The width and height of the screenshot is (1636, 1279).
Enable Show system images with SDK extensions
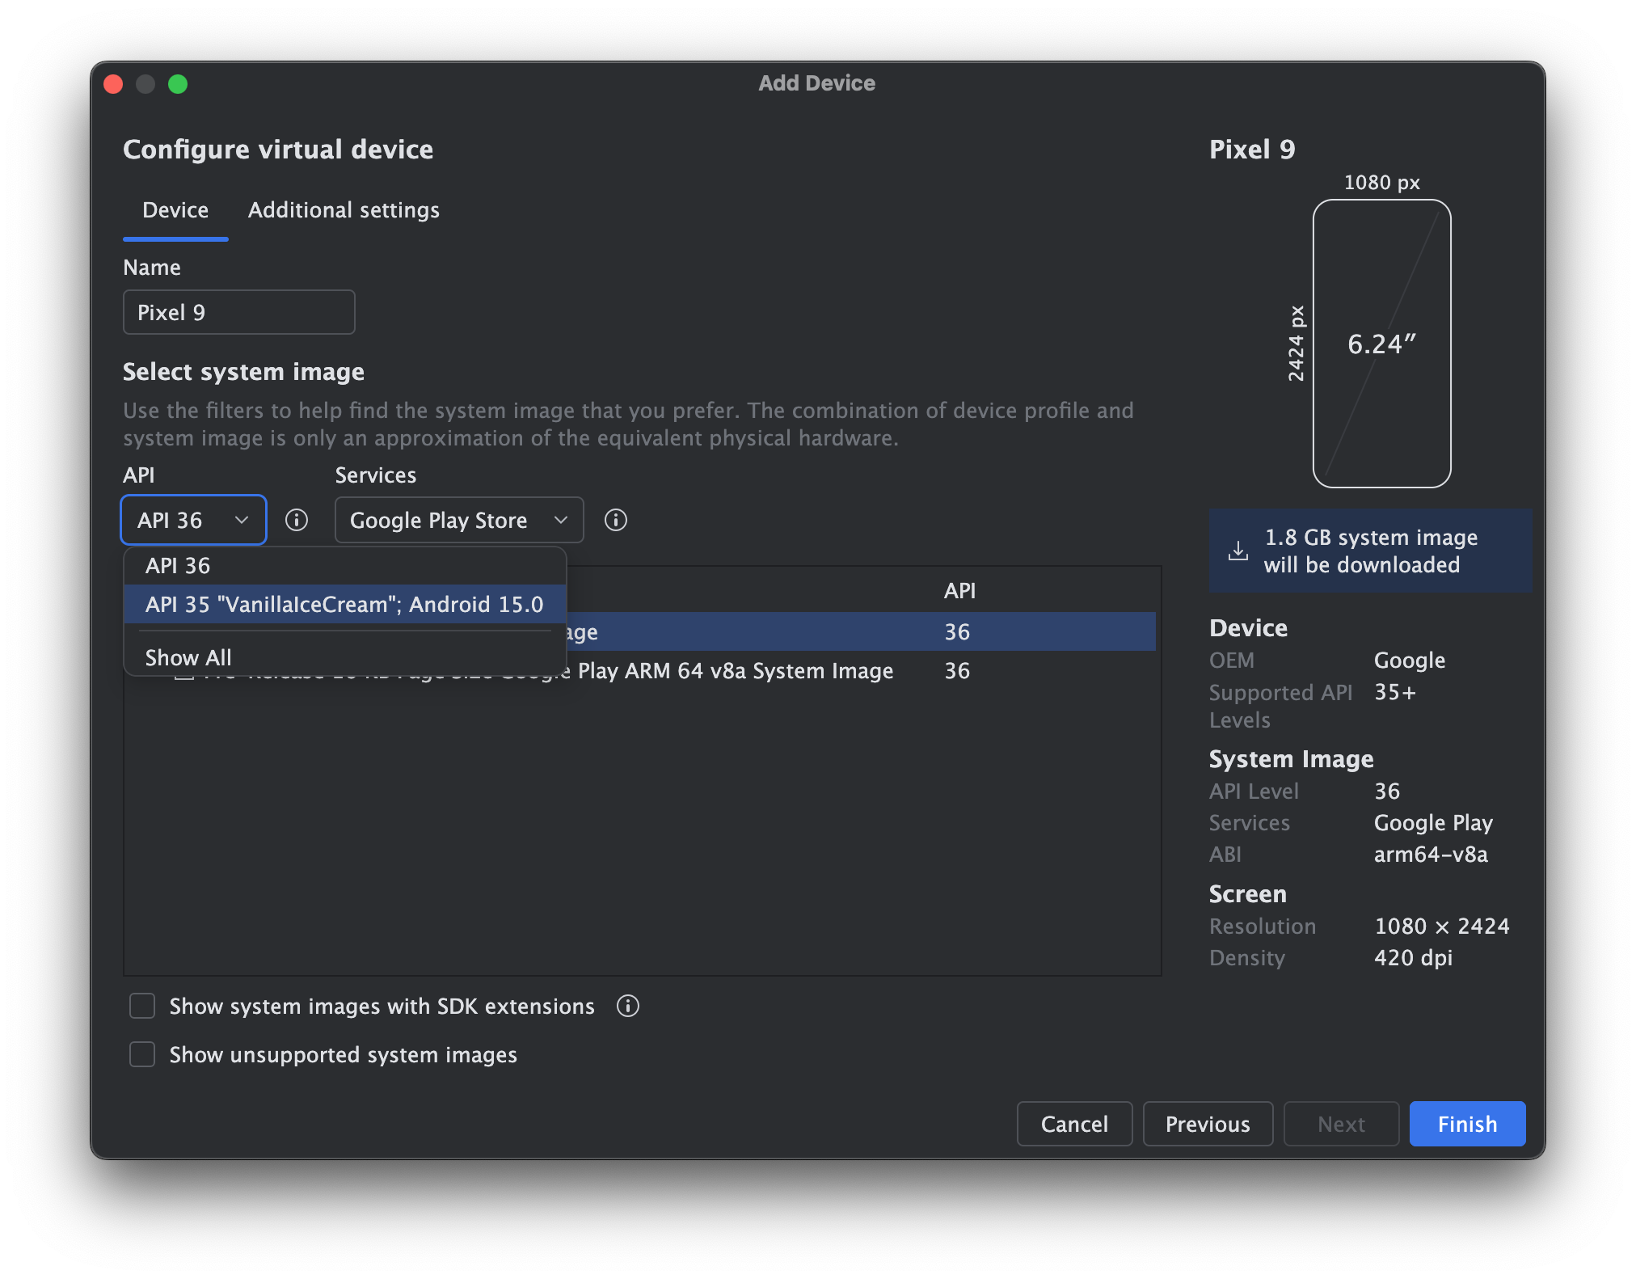[142, 1006]
